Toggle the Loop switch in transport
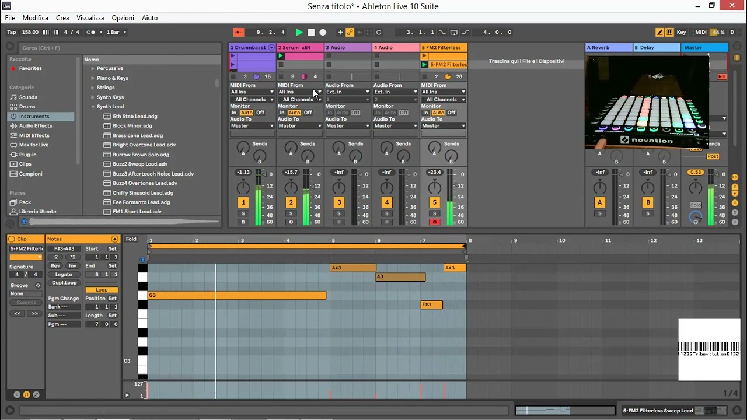Screen dimensions: 747x420 coord(453,33)
